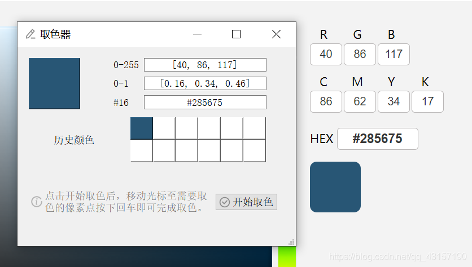Click the 开始取色 start picking button
The height and width of the screenshot is (267, 472).
(246, 202)
